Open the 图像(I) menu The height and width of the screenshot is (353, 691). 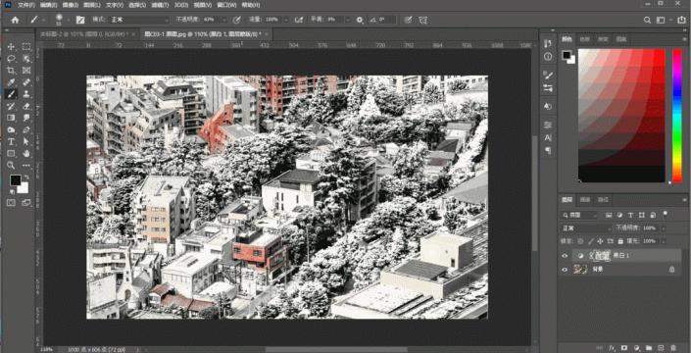pyautogui.click(x=71, y=5)
